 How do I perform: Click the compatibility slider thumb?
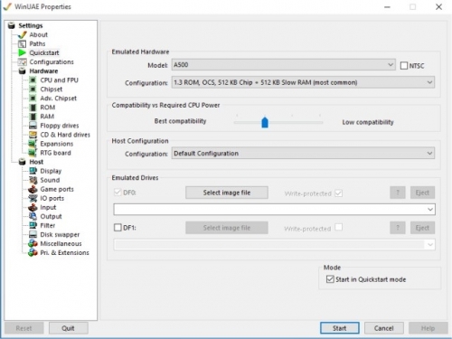point(265,122)
